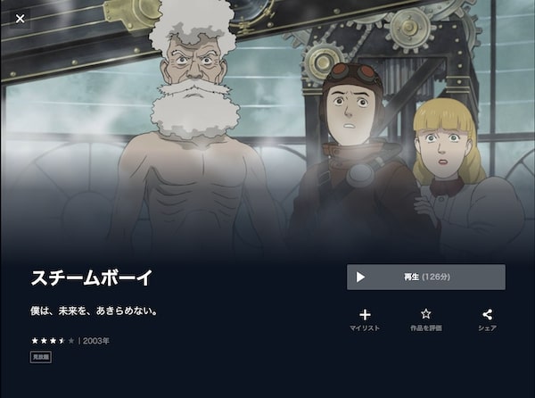Image resolution: width=535 pixels, height=398 pixels.
Task: Play the movie with the 再生 button
Action: coord(426,277)
